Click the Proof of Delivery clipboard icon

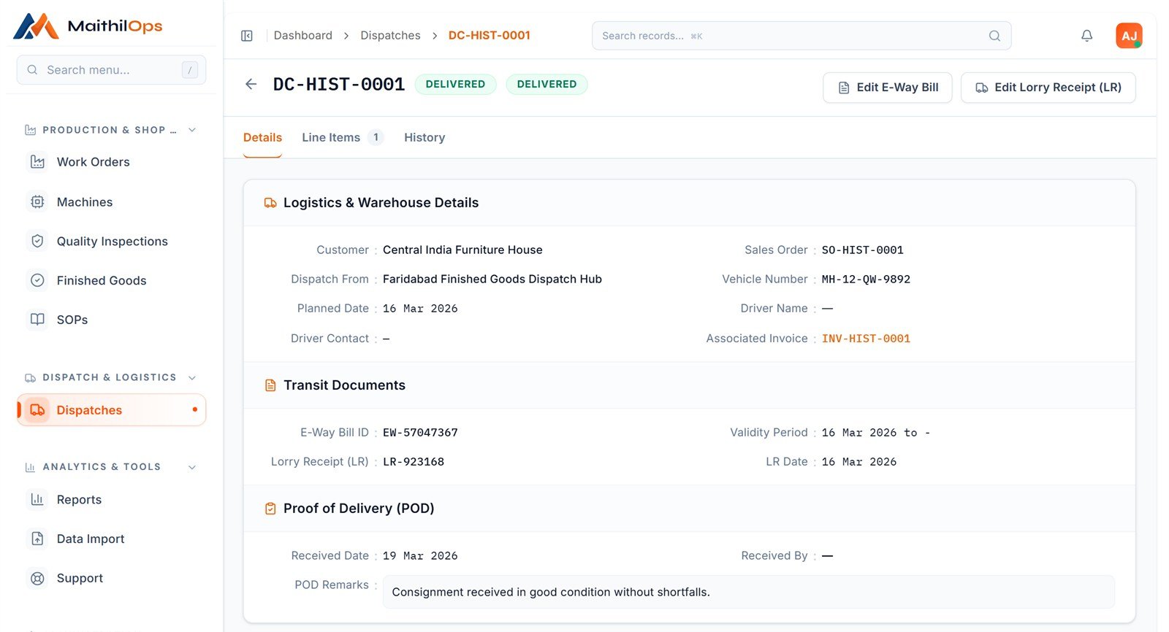(x=270, y=509)
